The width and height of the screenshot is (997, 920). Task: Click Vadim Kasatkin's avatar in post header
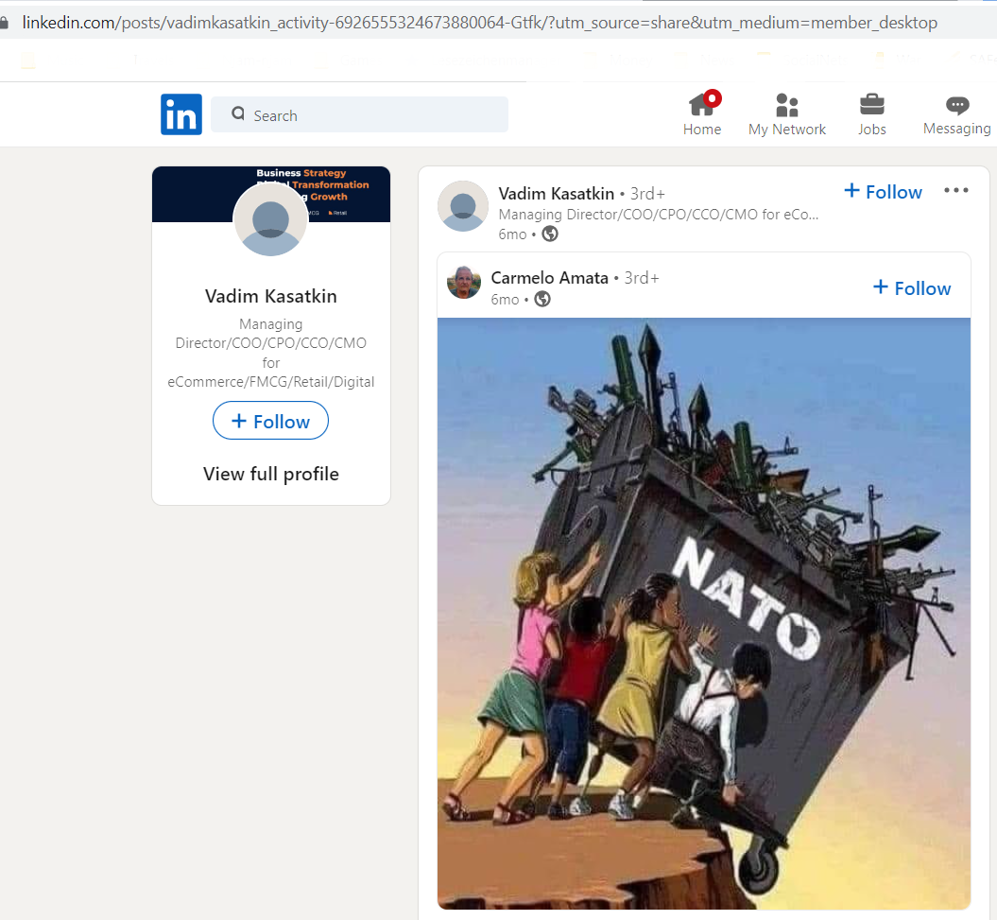(x=463, y=206)
